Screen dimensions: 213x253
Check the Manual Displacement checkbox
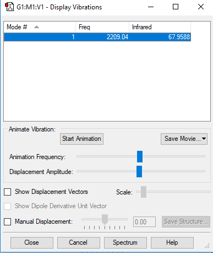[x=8, y=222]
